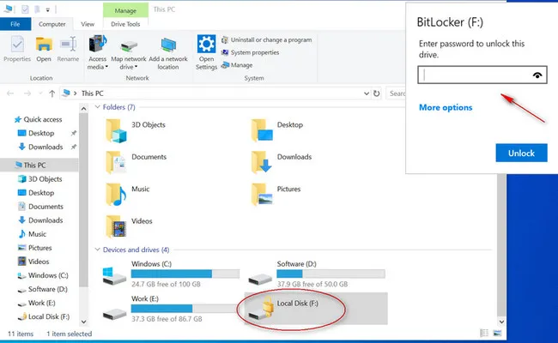Collapse the Devices and drives (4) section
558x343 pixels.
tap(97, 250)
